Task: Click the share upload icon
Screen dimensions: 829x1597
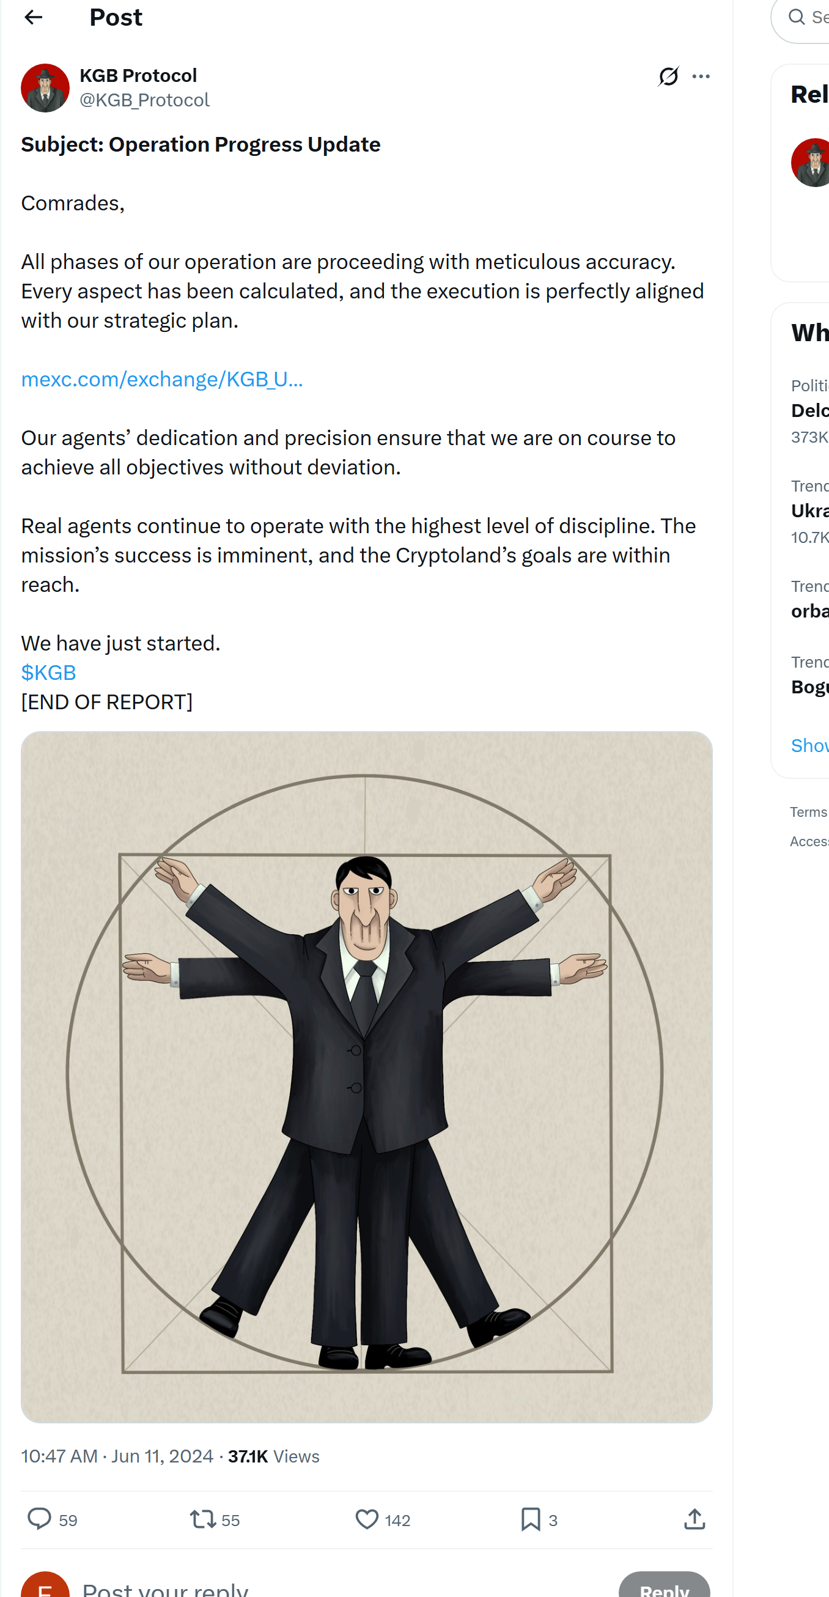Action: 695,1519
